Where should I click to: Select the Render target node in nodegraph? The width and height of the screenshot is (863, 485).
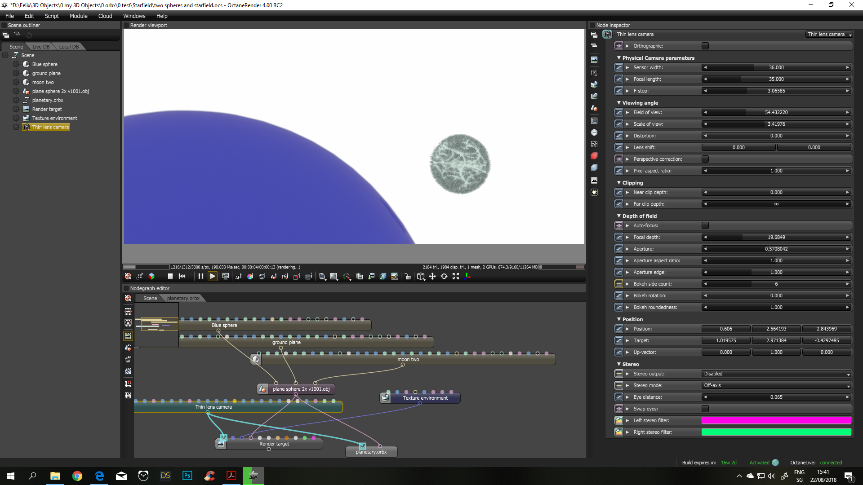[x=274, y=444]
